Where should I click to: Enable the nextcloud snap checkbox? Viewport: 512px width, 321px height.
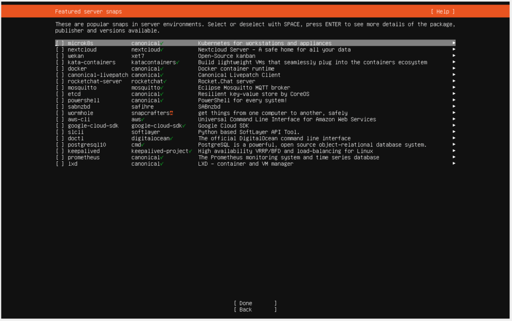pyautogui.click(x=59, y=50)
